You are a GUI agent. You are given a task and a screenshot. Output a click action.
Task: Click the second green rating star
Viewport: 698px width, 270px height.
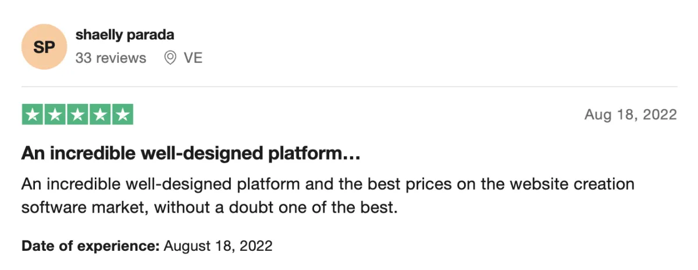(55, 114)
